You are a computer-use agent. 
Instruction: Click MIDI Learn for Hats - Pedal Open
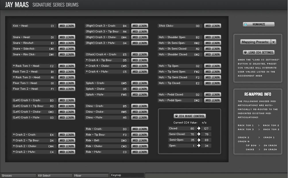pos(212,100)
